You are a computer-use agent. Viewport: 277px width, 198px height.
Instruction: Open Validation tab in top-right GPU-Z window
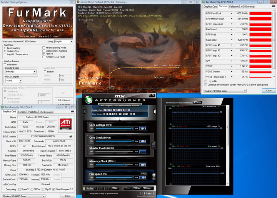point(234,7)
